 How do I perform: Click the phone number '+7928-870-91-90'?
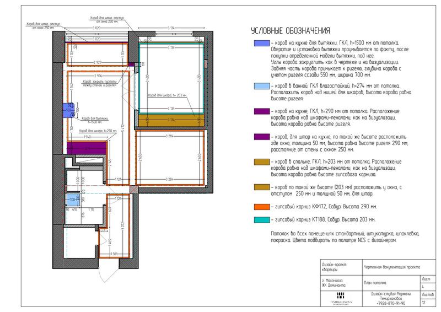(x=391, y=304)
